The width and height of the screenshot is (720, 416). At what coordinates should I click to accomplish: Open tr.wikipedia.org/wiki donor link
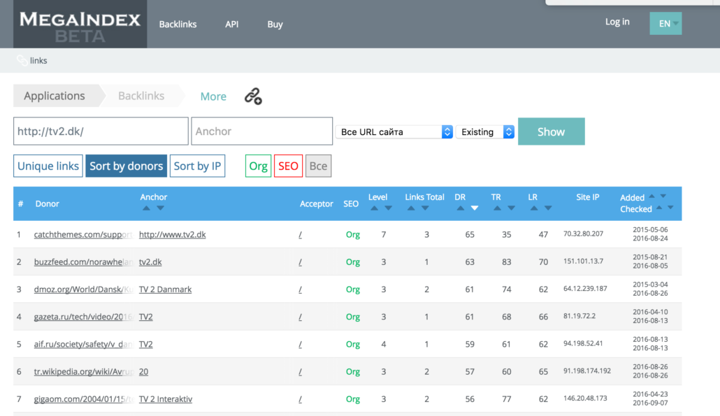click(83, 372)
